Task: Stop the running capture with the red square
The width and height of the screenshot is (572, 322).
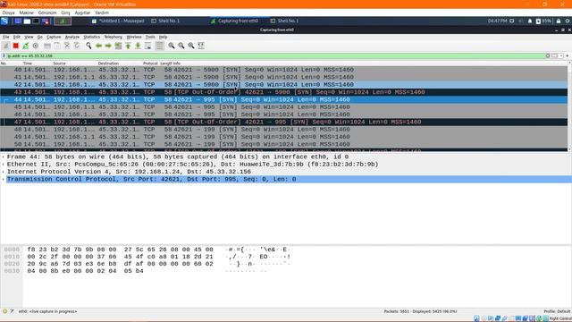Action: [16, 46]
